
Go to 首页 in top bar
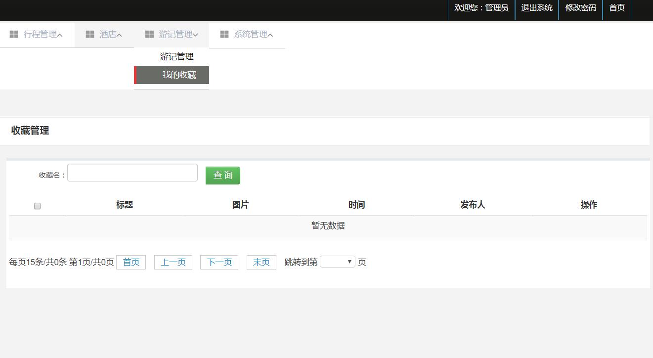(616, 8)
